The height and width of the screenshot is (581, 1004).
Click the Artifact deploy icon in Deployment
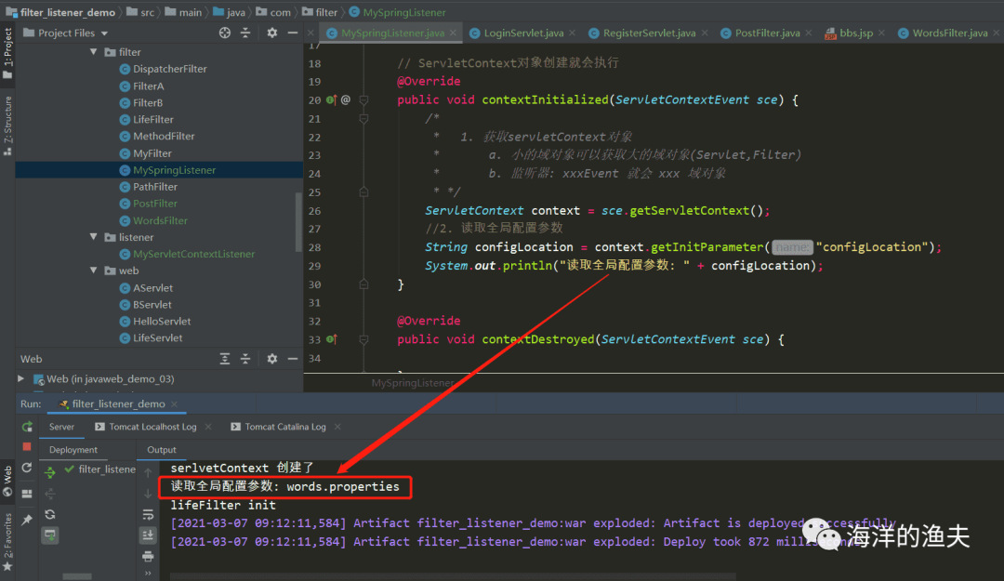point(50,535)
